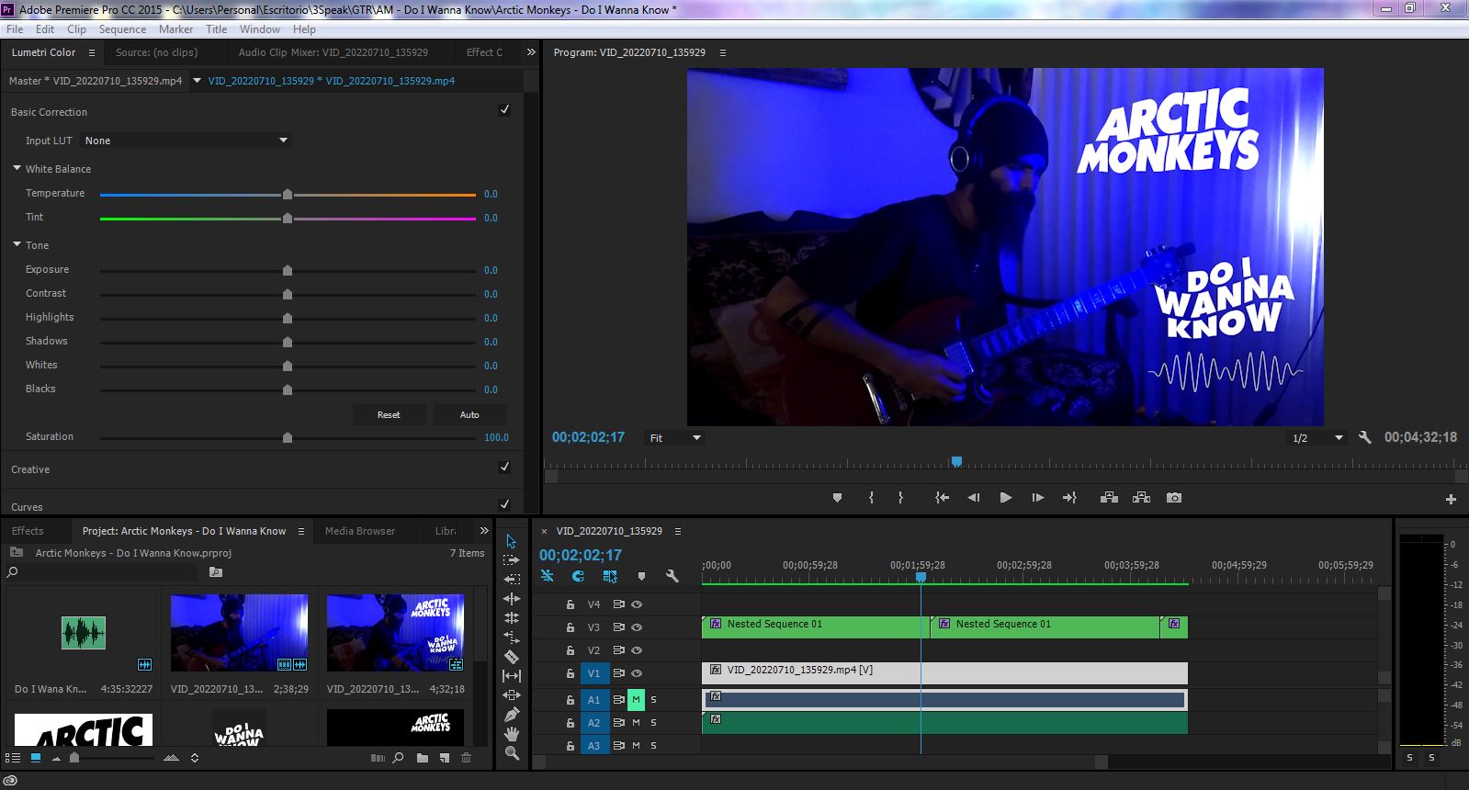
Task: Collapse the White Balance section
Action: [17, 169]
